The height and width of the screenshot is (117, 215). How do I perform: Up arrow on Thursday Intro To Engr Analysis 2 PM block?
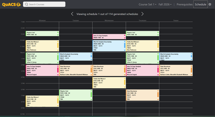pos(158,66)
